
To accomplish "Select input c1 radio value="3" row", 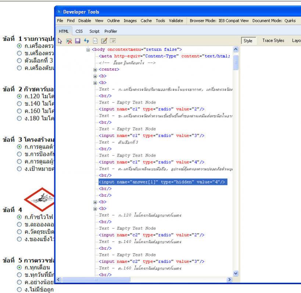I will [151, 136].
